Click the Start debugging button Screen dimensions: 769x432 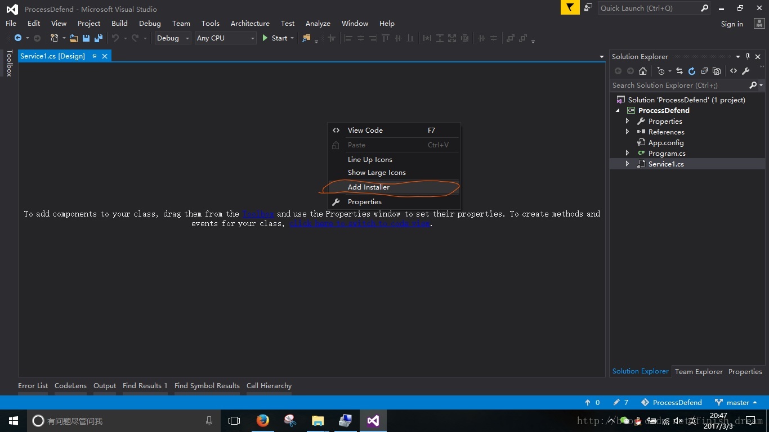pyautogui.click(x=275, y=38)
